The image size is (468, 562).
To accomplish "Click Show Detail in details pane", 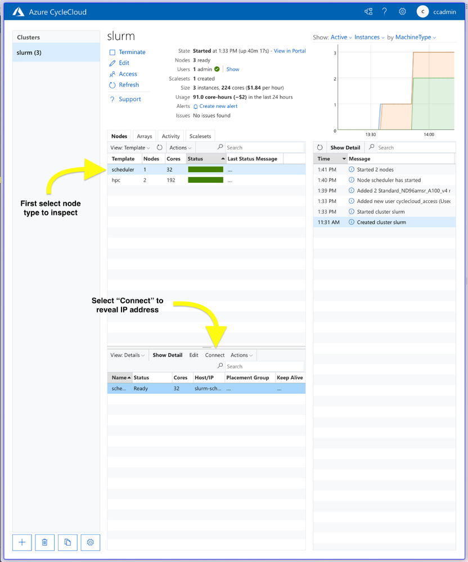I will 168,355.
